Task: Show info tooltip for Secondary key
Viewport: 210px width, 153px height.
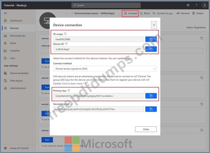Action: (72, 104)
